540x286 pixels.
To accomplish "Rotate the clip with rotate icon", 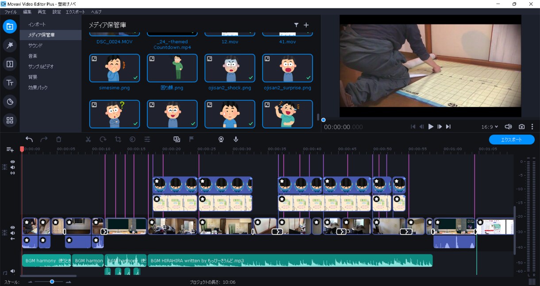I will [103, 139].
